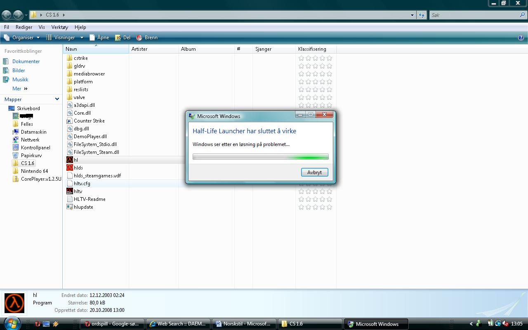The width and height of the screenshot is (528, 330).
Task: Select the valve folder icon
Action: point(70,97)
